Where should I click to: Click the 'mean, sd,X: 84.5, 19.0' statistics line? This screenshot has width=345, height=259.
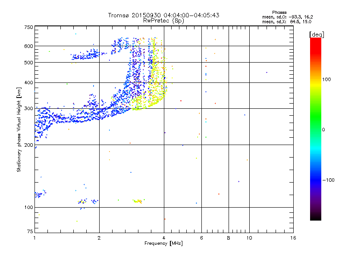[x=287, y=22]
